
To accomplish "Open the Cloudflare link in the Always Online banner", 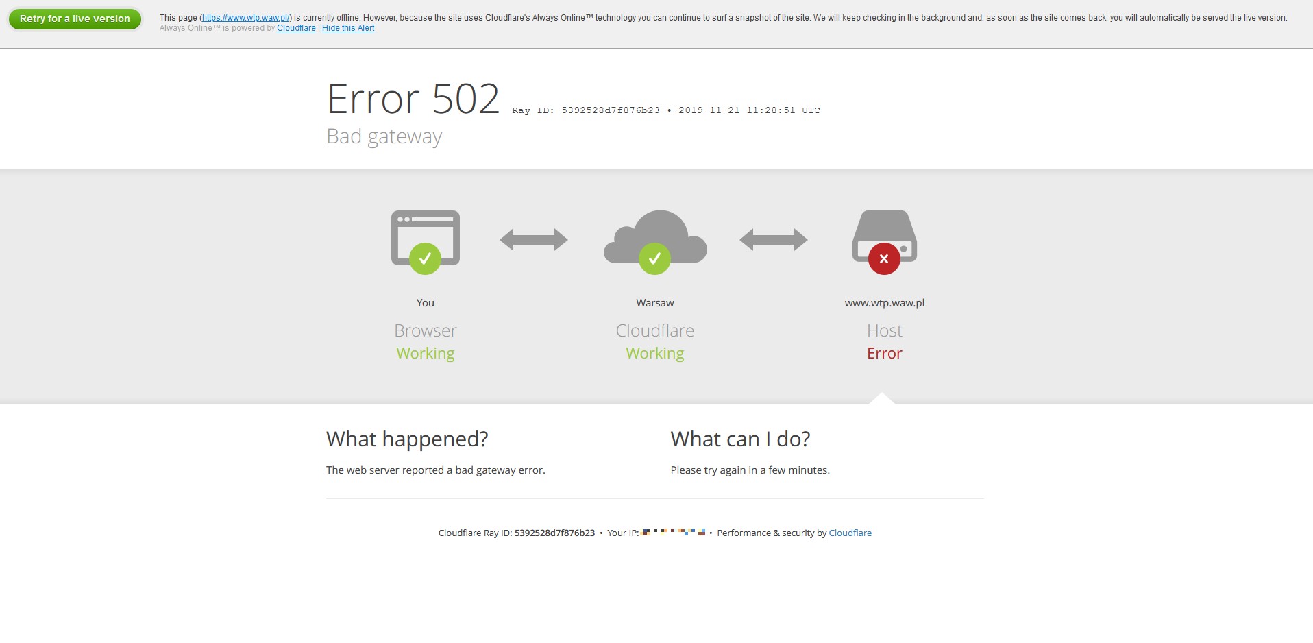I will 296,28.
